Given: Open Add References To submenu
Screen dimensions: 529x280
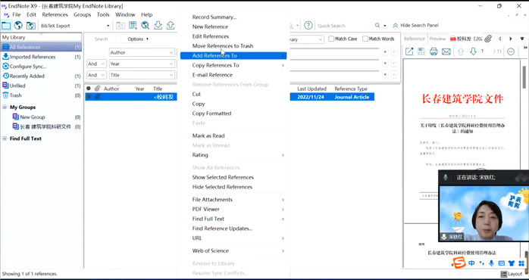Looking at the screenshot, I should (x=233, y=55).
